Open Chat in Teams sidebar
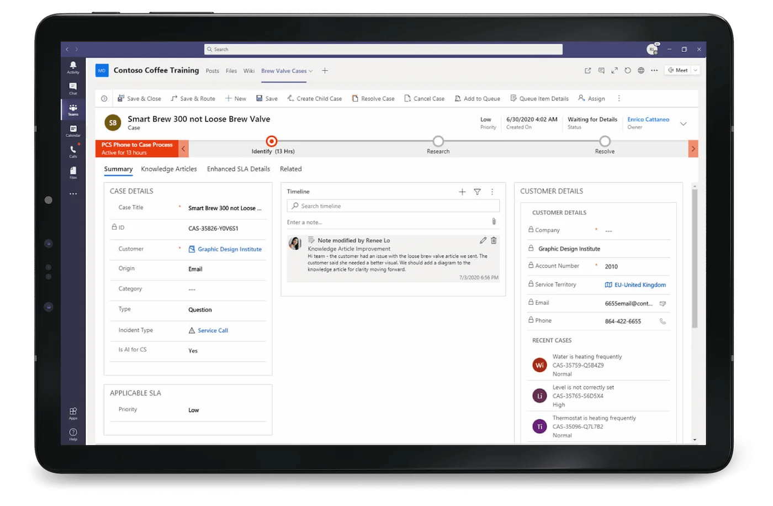The image size is (773, 506). coord(73,88)
